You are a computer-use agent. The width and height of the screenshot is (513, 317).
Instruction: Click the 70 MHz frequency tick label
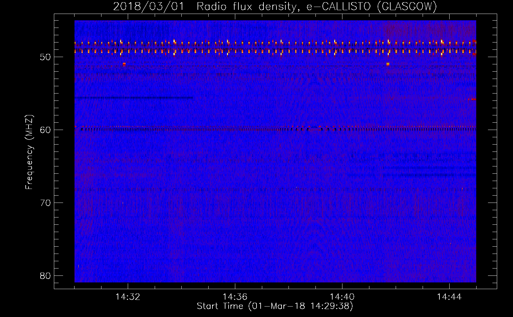coord(45,203)
